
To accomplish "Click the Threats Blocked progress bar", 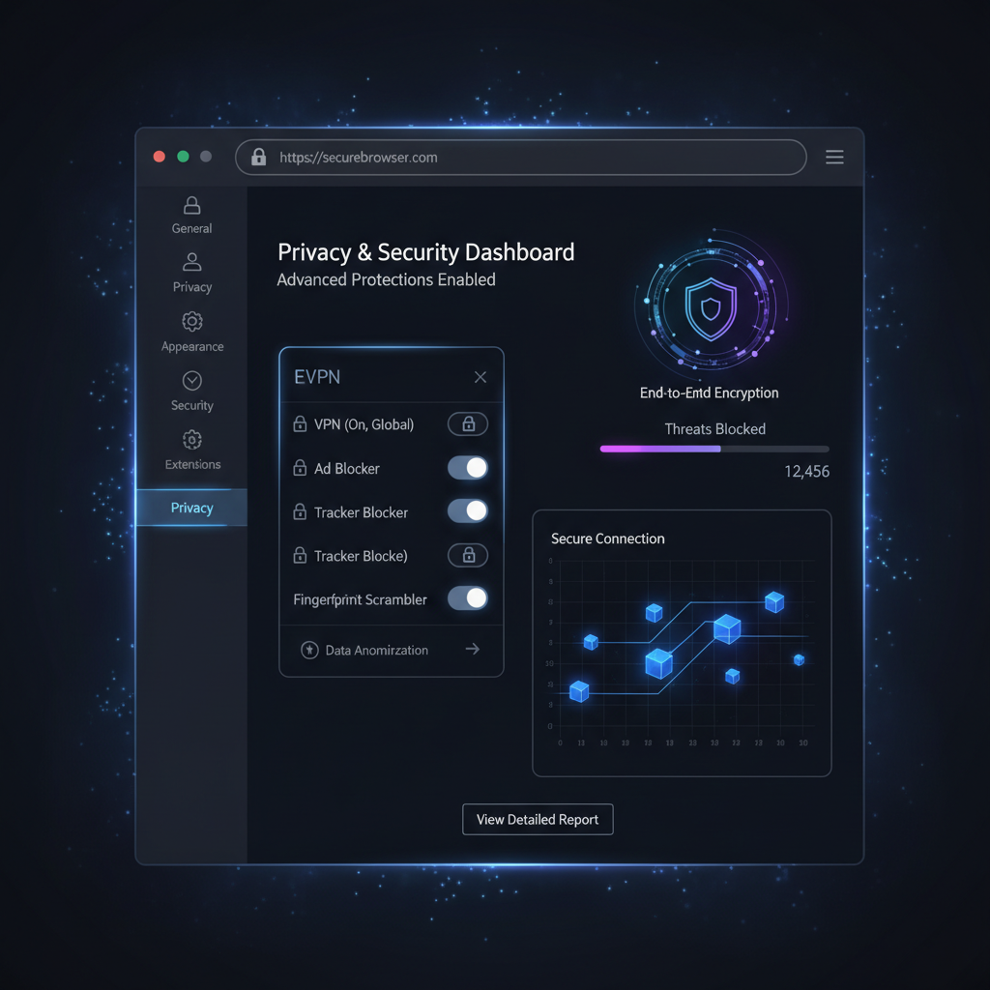I will tap(713, 449).
